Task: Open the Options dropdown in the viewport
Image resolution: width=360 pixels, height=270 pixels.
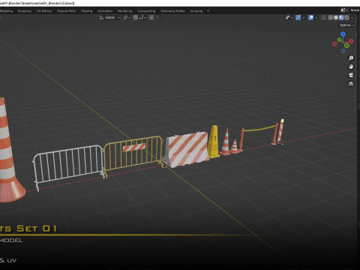Action: coord(347,25)
